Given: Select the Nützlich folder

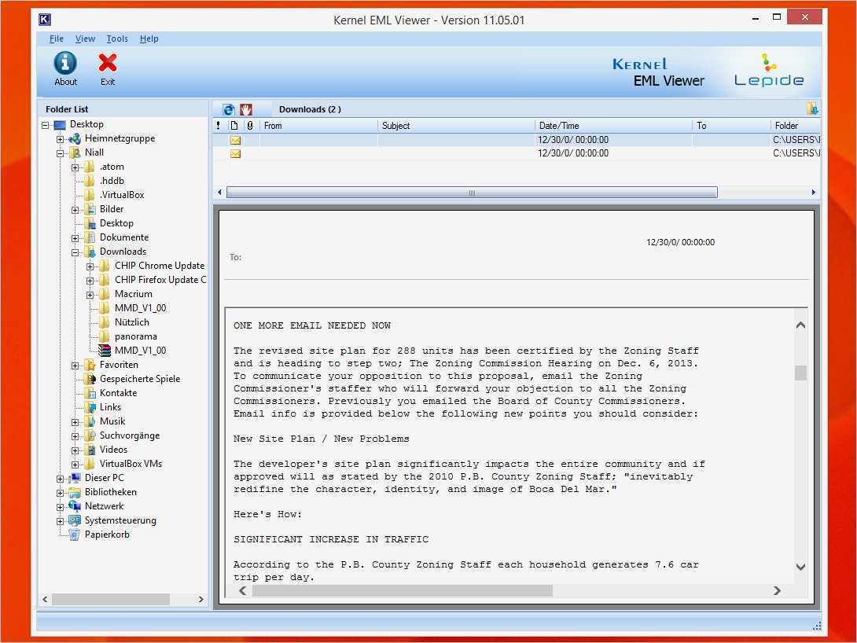Looking at the screenshot, I should [132, 321].
